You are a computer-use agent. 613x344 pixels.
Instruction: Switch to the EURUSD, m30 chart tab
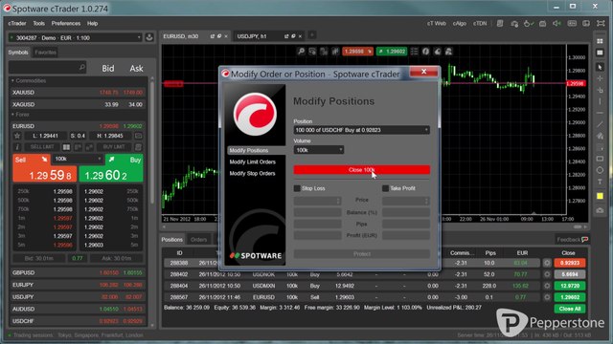[x=181, y=36]
